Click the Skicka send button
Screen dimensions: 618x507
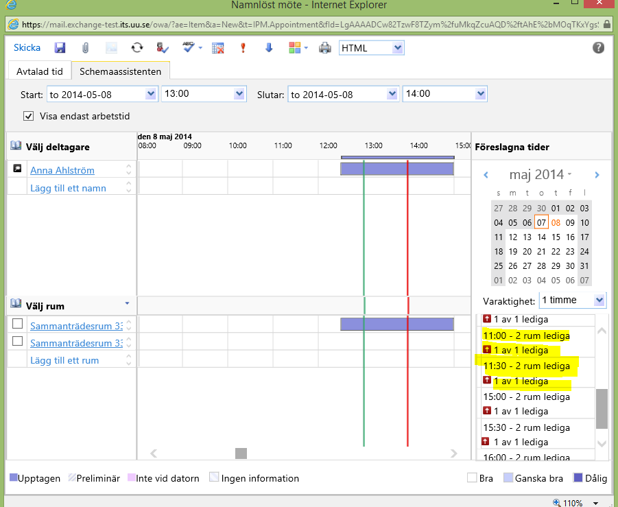(27, 48)
